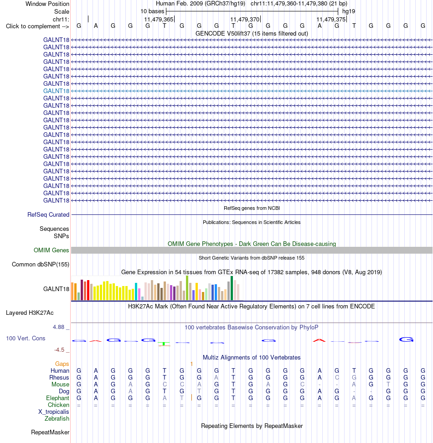Click the "RefSeq Curated" track label

click(48, 215)
